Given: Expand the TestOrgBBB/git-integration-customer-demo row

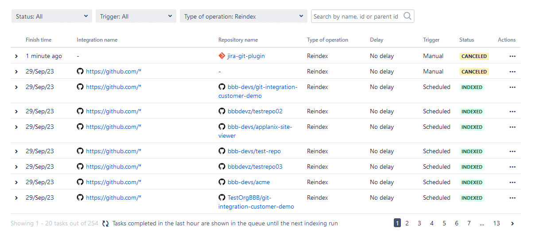Looking at the screenshot, I should pyautogui.click(x=16, y=198).
